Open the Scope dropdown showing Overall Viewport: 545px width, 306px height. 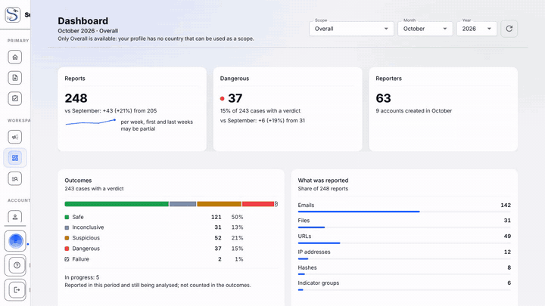coord(351,29)
